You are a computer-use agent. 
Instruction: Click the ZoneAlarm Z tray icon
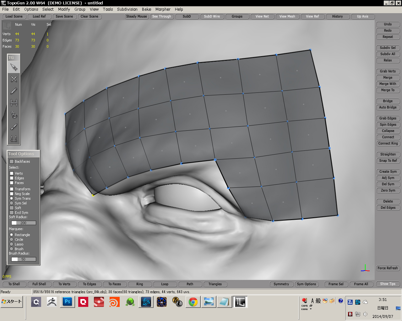point(350,302)
